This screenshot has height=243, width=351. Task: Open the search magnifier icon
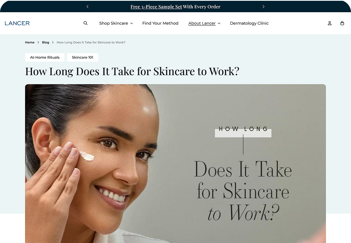tap(85, 23)
